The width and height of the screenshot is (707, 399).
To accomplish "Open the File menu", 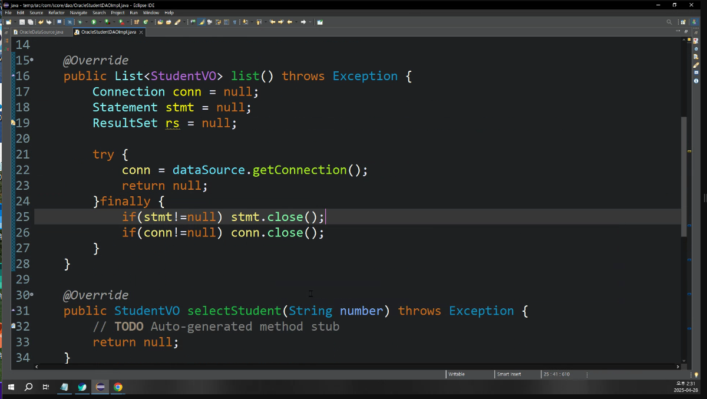I will pos(8,12).
